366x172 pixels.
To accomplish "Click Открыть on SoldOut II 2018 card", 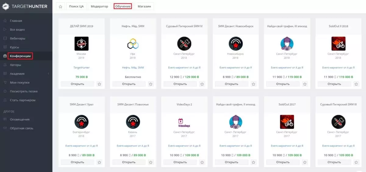I will [334, 84].
